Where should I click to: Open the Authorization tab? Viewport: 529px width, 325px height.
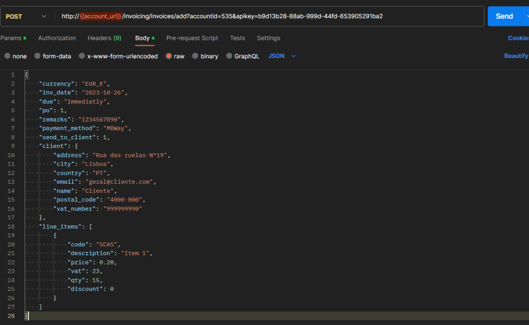pyautogui.click(x=57, y=38)
